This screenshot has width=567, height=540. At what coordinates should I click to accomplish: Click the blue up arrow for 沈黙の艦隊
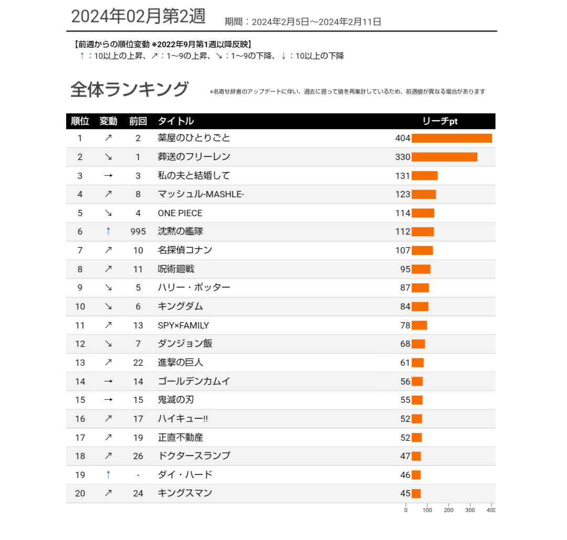(108, 231)
